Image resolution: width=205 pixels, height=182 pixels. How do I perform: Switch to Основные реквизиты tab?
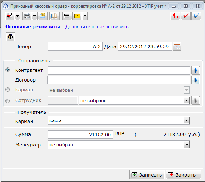point(33,27)
